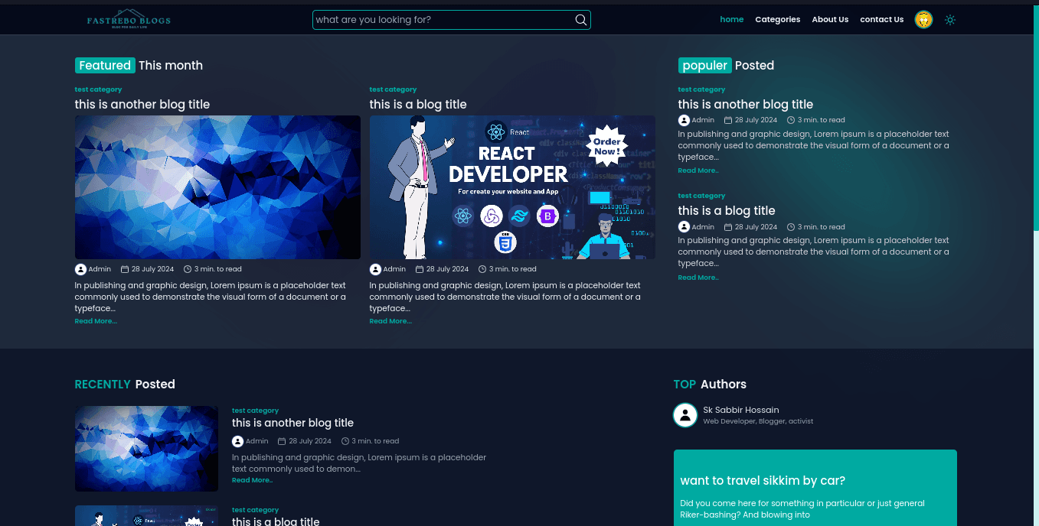The width and height of the screenshot is (1039, 526).
Task: Click clock icon under React Developer post
Action: (x=482, y=269)
